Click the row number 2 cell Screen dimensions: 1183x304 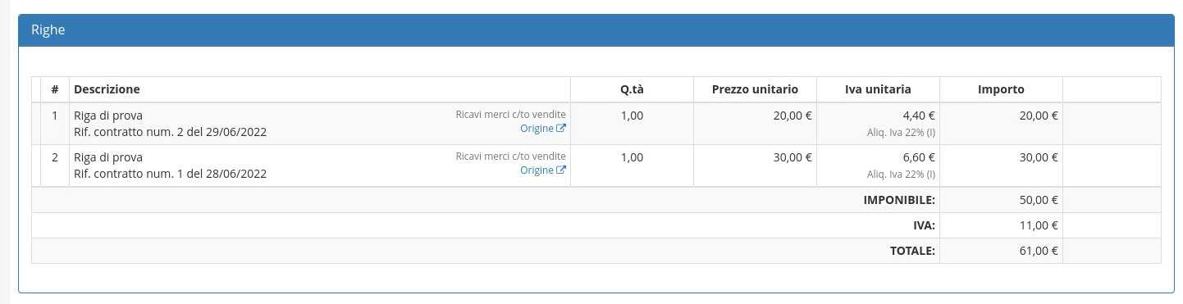(x=55, y=166)
